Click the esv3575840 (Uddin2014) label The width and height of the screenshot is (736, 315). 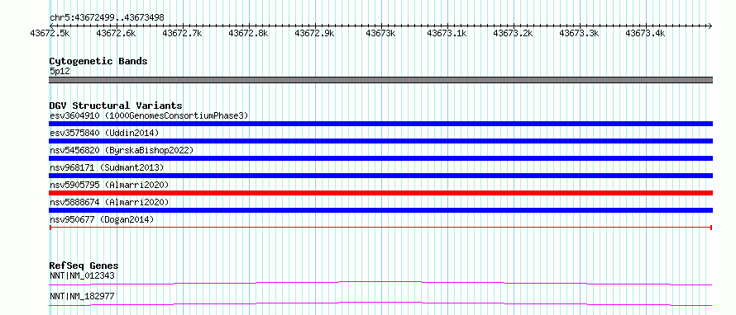click(104, 133)
